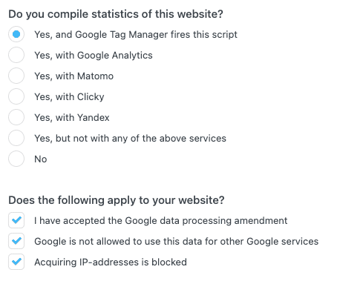Click the "Yes, with Matomo" label text
This screenshot has width=363, height=281.
(x=74, y=76)
